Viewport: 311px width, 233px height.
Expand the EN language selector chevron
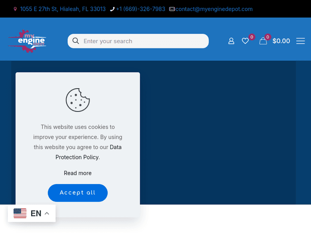[47, 214]
